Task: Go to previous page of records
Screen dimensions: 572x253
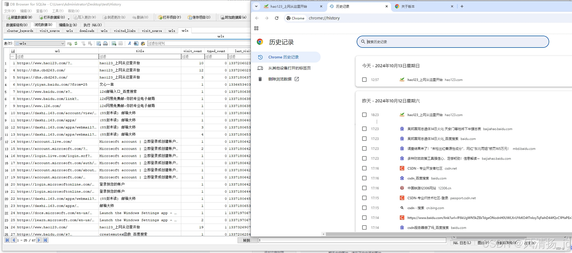Action: point(13,240)
